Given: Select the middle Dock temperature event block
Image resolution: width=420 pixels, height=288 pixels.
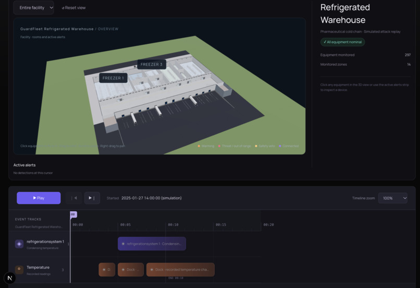Looking at the screenshot, I should coord(131,270).
